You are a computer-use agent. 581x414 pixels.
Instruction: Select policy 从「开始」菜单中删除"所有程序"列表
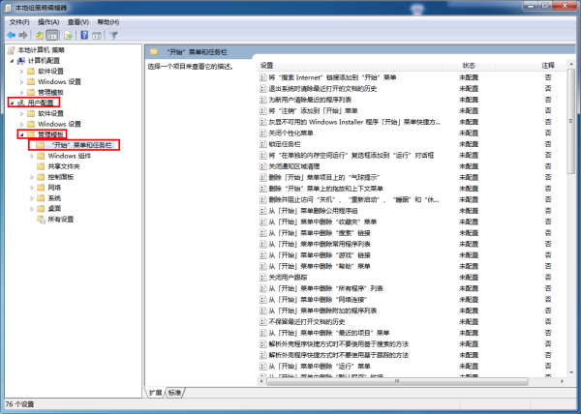tap(325, 288)
